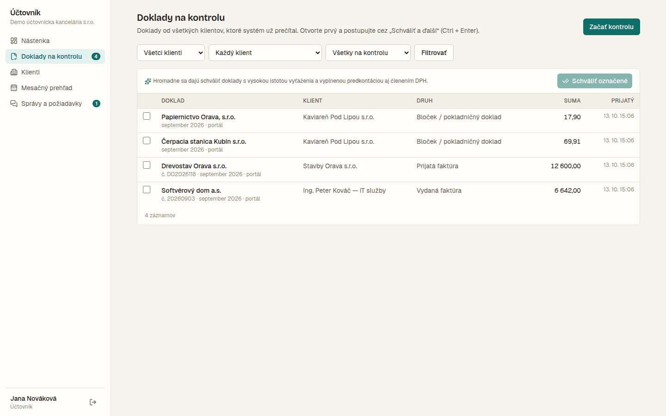Open the Všetky na kontrolu status dropdown
The width and height of the screenshot is (666, 416).
368,53
